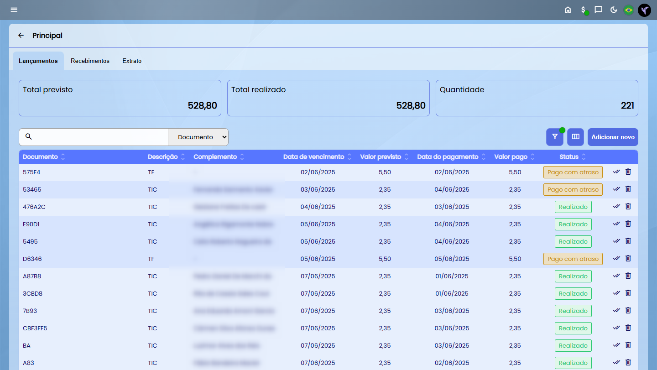Sort by Documento column header
This screenshot has width=657, height=370.
[x=44, y=157]
